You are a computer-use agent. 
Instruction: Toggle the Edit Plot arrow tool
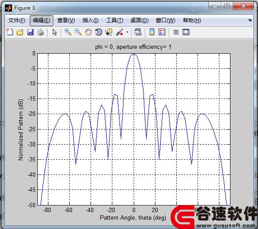tap(55, 32)
